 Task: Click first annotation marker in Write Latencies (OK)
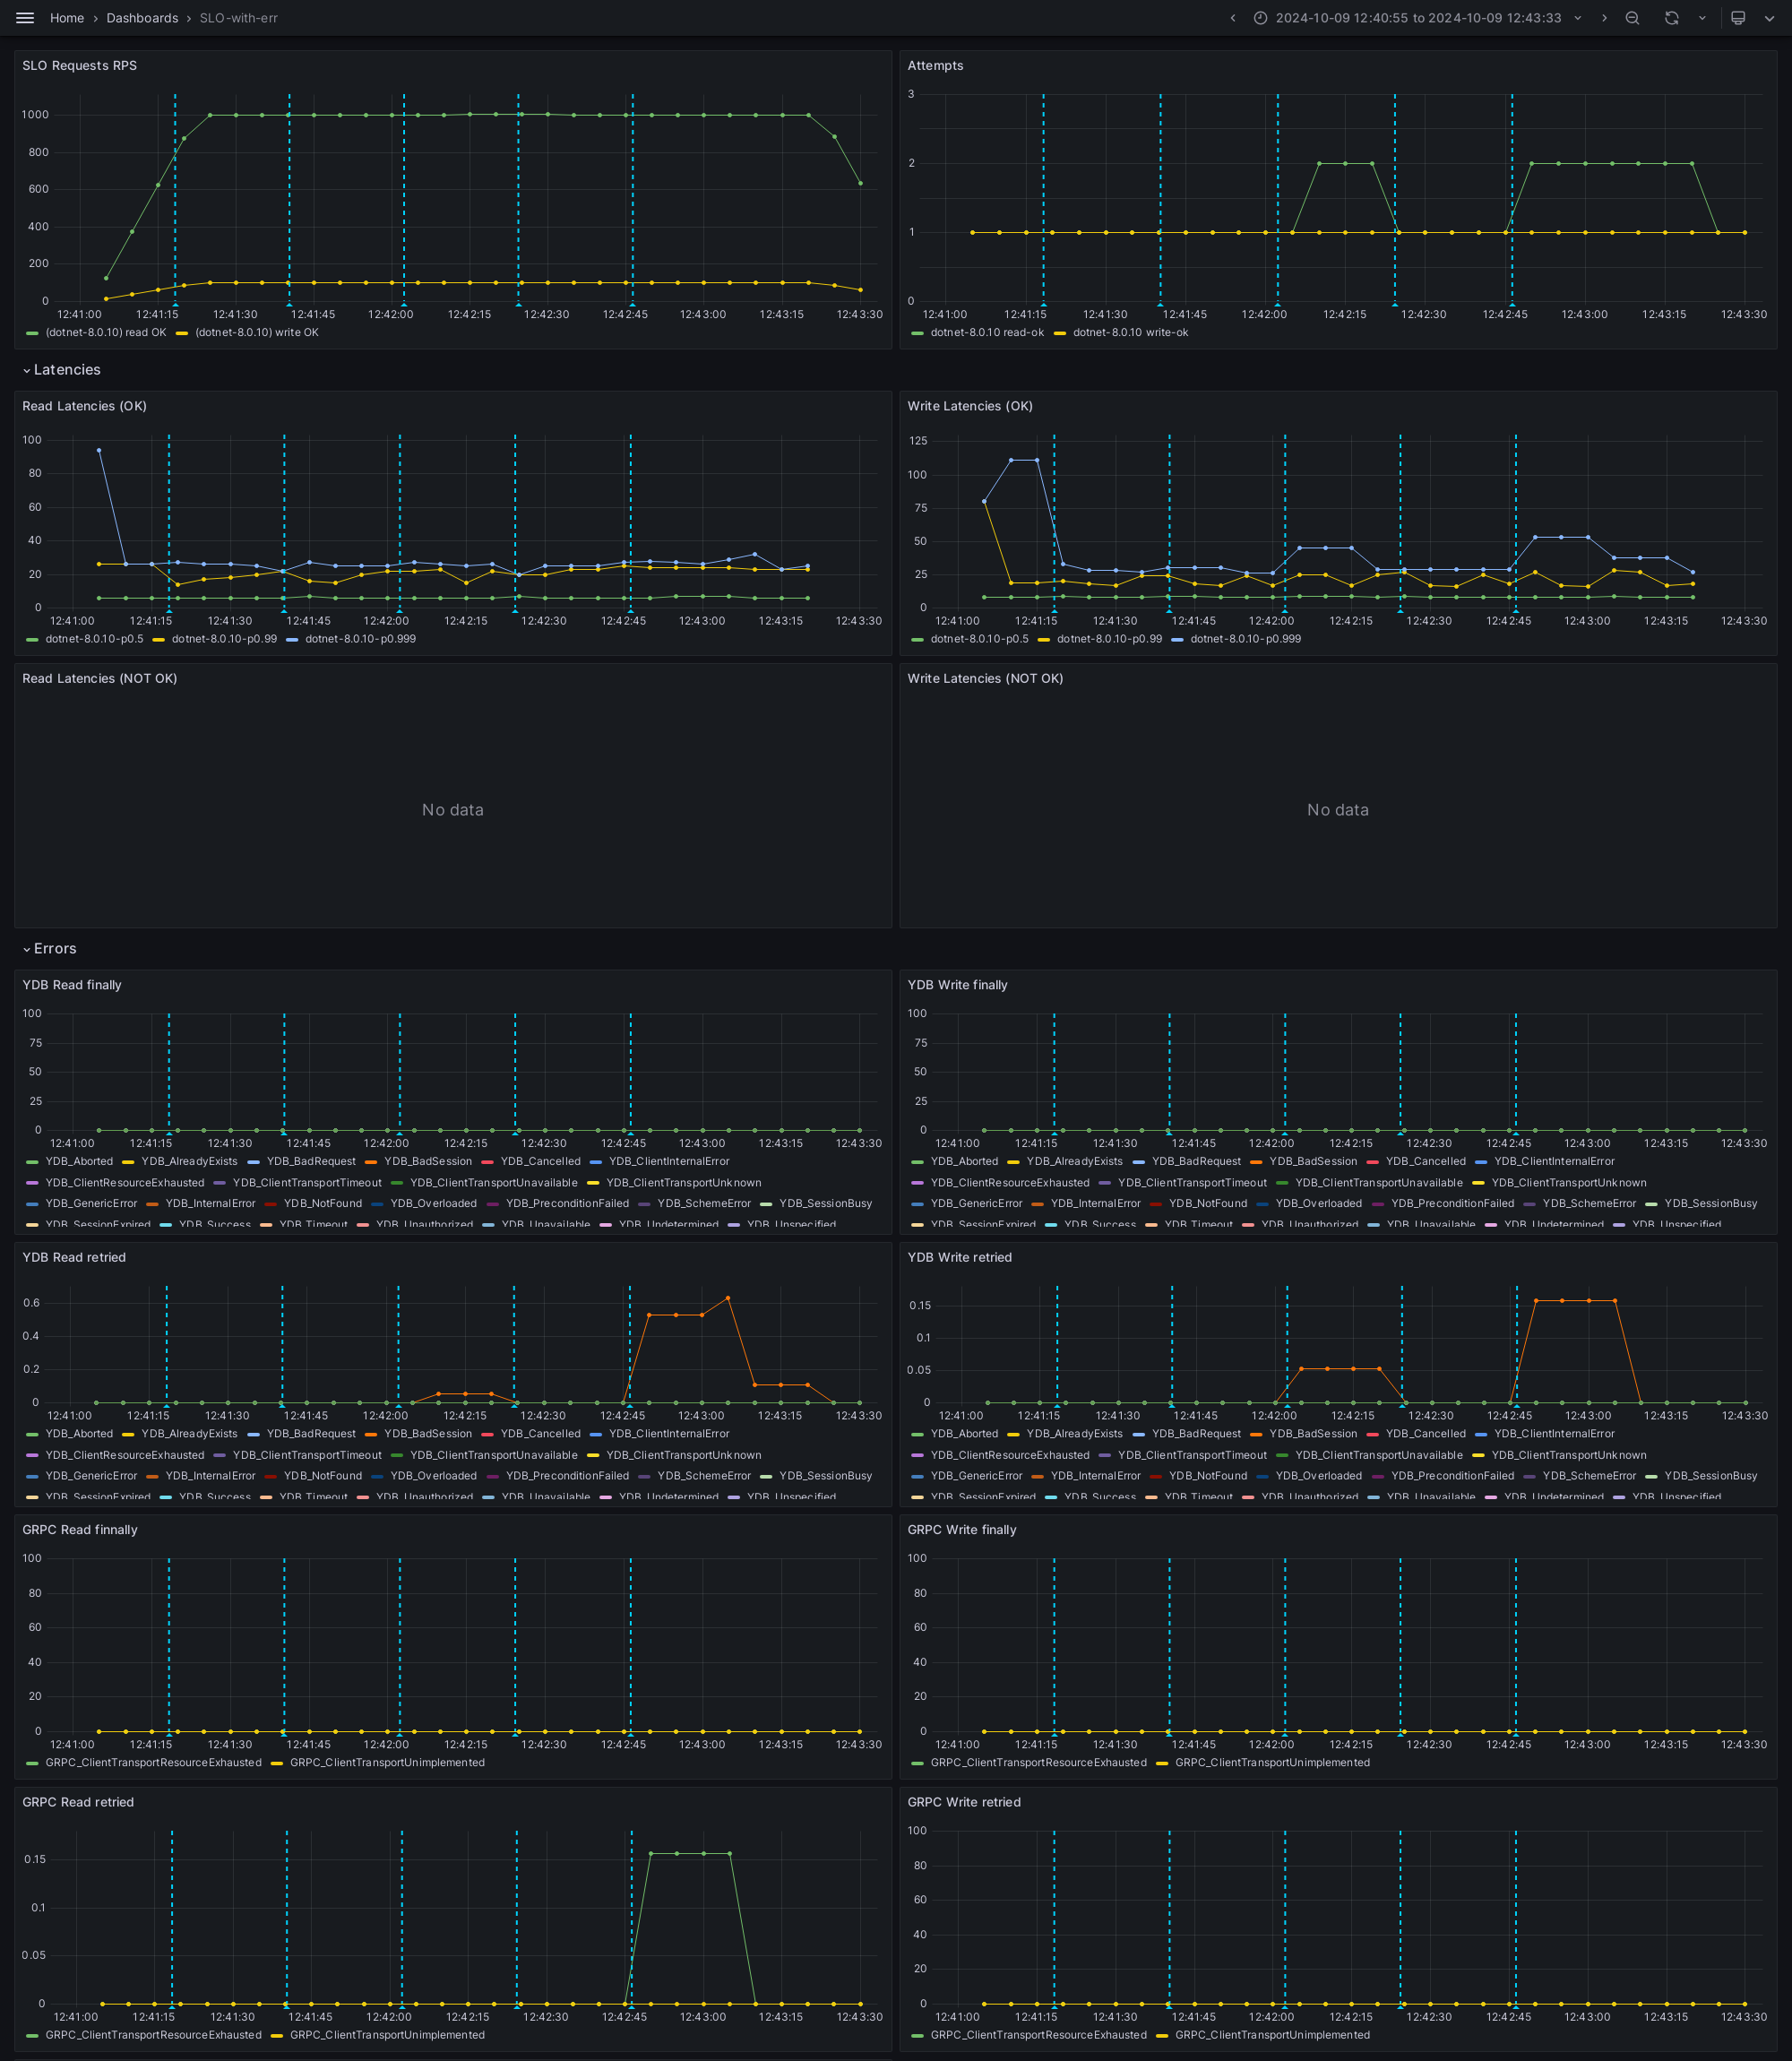coord(1054,610)
